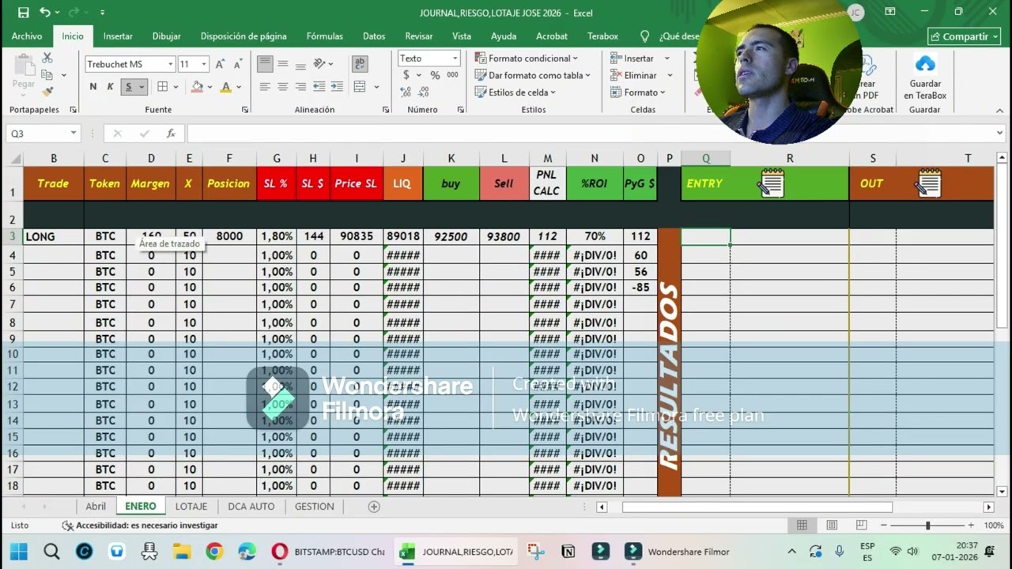The image size is (1012, 569).
Task: Switch to the Vista ribbon tab
Action: pyautogui.click(x=462, y=36)
